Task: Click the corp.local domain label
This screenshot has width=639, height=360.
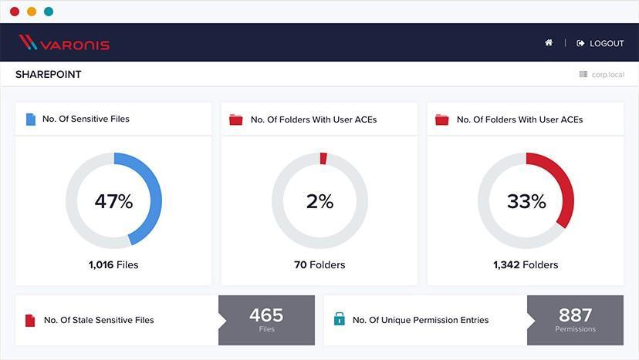Action: (x=608, y=75)
